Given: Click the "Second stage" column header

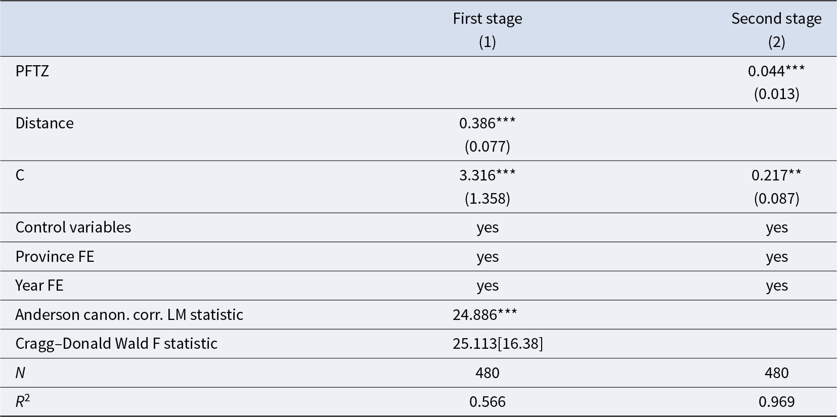Looking at the screenshot, I should pos(776,19).
